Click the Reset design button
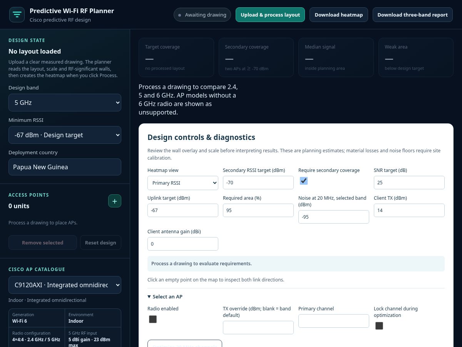The image size is (462, 347). [x=100, y=243]
